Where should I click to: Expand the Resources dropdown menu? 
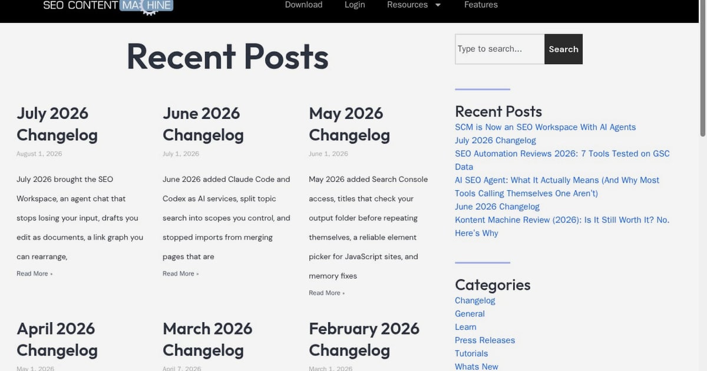(x=414, y=5)
